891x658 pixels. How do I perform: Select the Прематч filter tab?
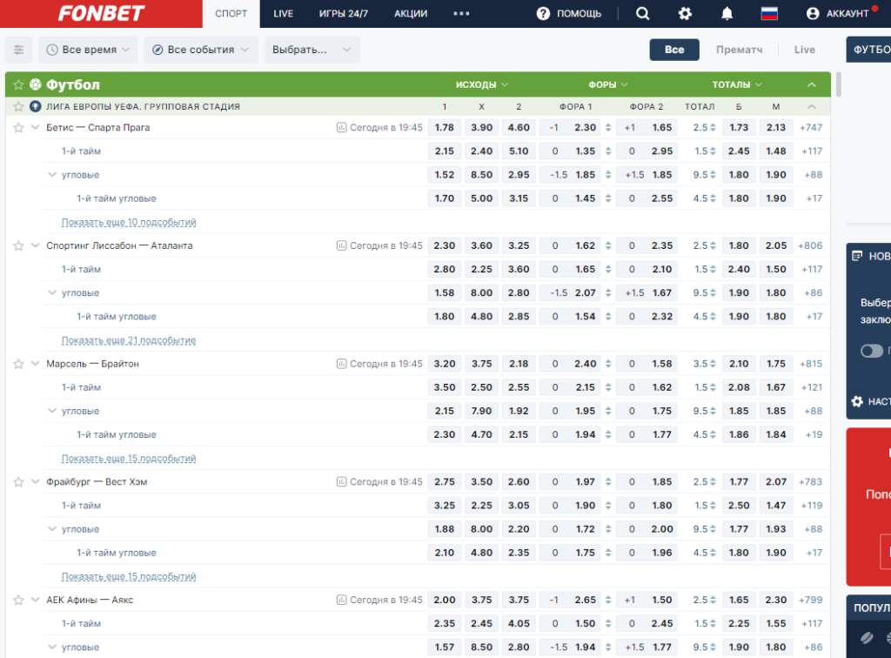coord(740,50)
